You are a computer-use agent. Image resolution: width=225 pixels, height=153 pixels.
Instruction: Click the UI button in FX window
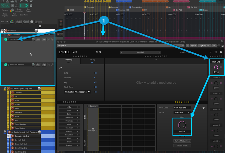214,46
